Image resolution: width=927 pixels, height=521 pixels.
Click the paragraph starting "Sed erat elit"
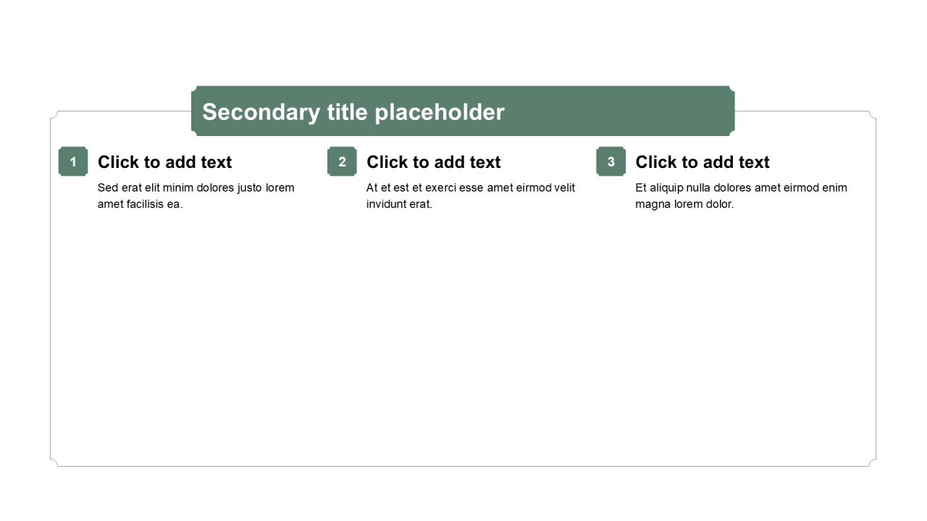tap(196, 195)
